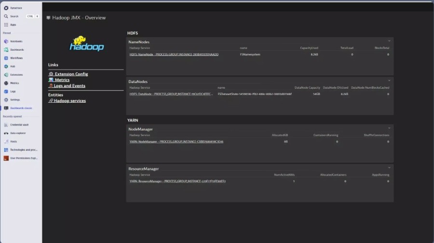Select Credential vault menu label
Screen dimensions: 434x243
(19, 125)
